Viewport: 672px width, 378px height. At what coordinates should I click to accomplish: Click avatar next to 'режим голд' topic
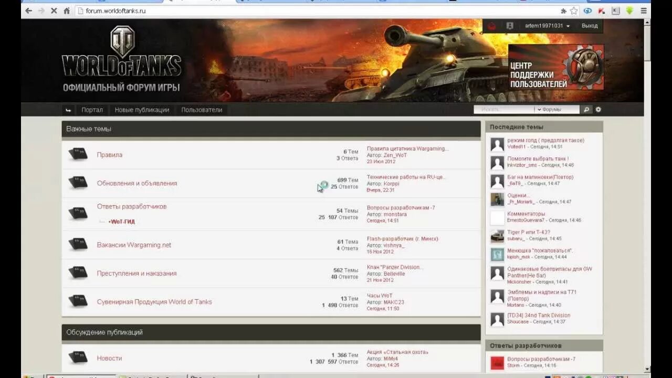click(x=497, y=144)
